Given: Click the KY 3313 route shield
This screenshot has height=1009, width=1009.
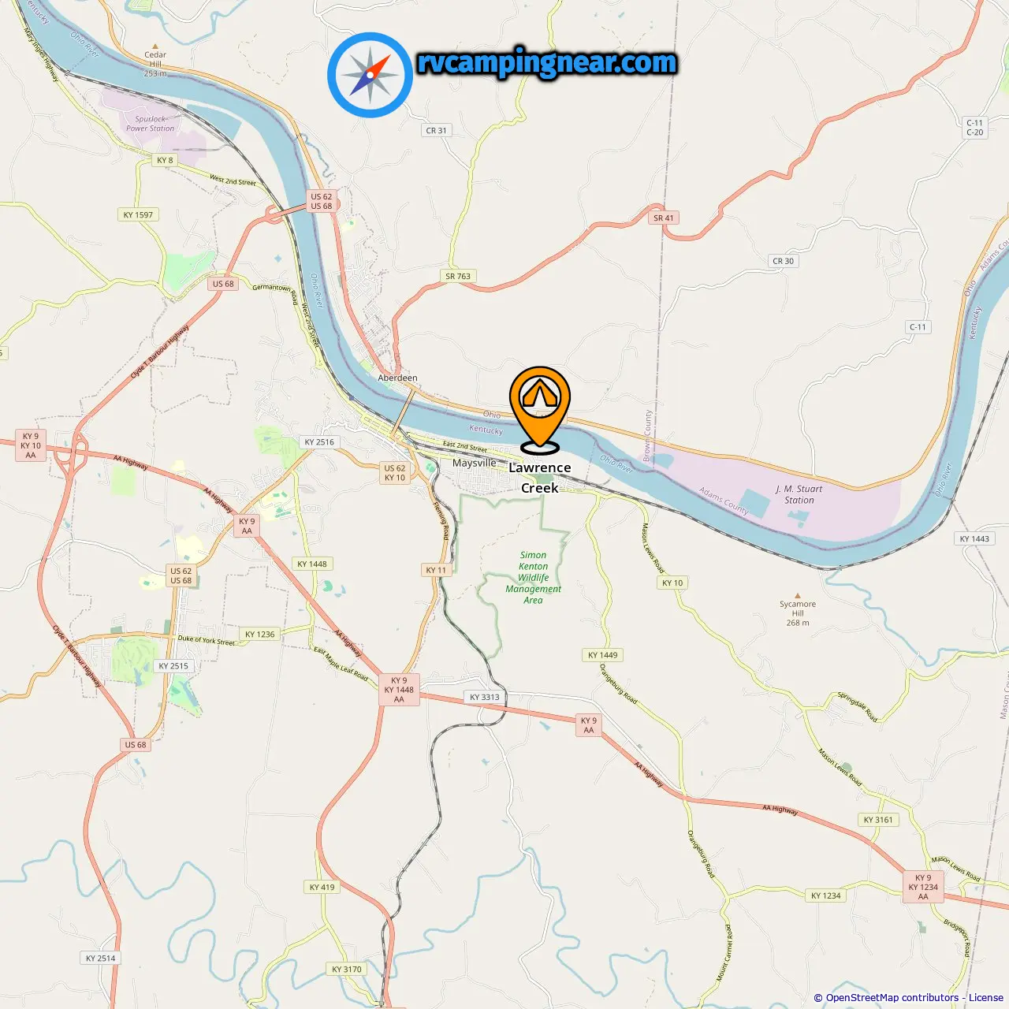Looking at the screenshot, I should 485,697.
